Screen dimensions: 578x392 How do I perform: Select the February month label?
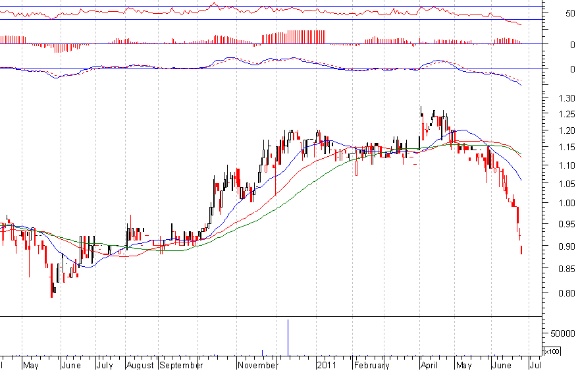pyautogui.click(x=372, y=364)
